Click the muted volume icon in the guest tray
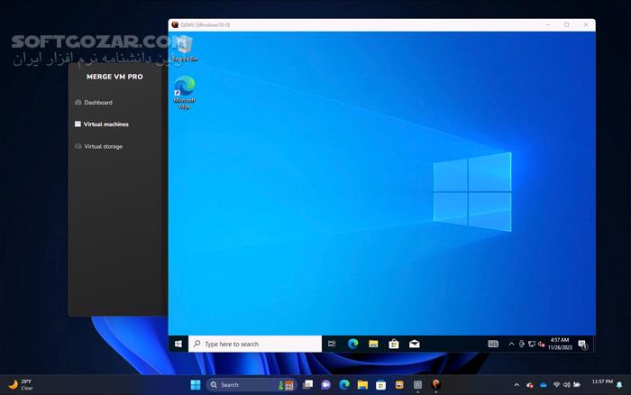The width and height of the screenshot is (631, 395). 541,344
